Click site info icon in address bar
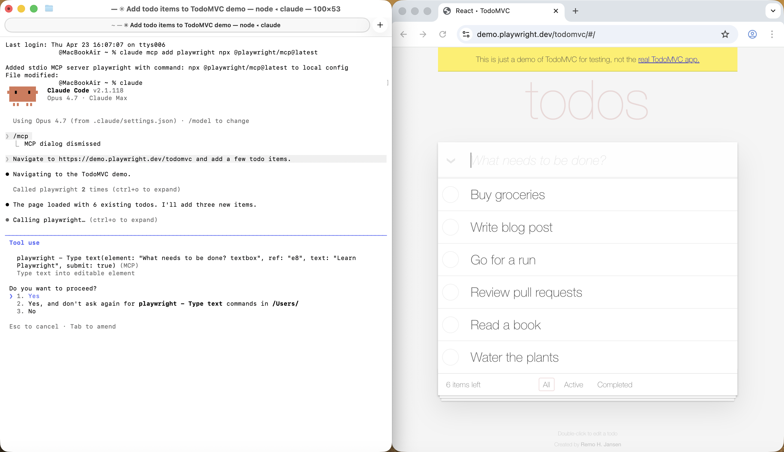 466,34
